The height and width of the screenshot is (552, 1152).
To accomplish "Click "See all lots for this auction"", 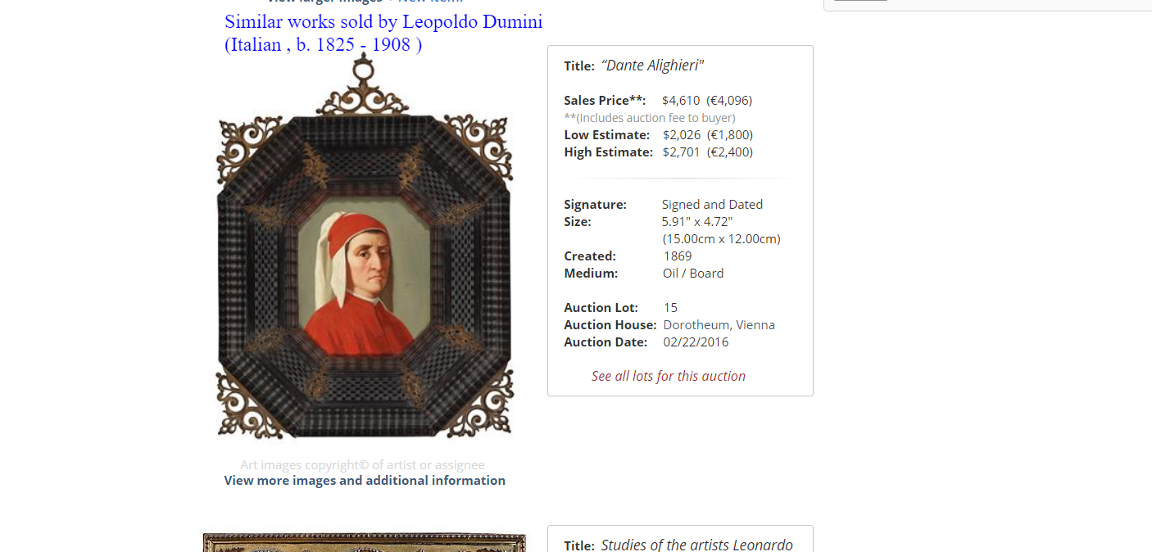I will (x=669, y=376).
